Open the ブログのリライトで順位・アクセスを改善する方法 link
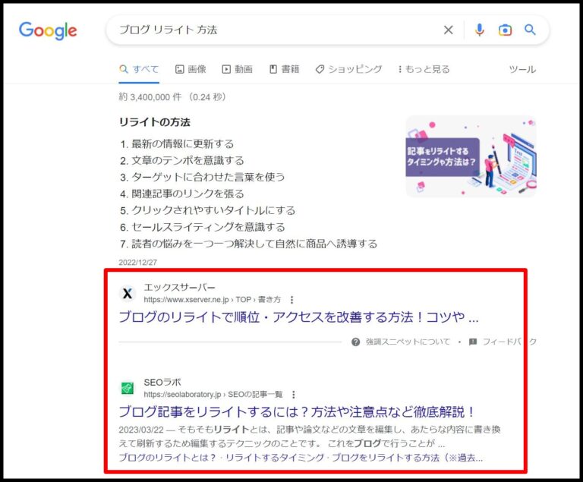The height and width of the screenshot is (482, 583). point(298,317)
